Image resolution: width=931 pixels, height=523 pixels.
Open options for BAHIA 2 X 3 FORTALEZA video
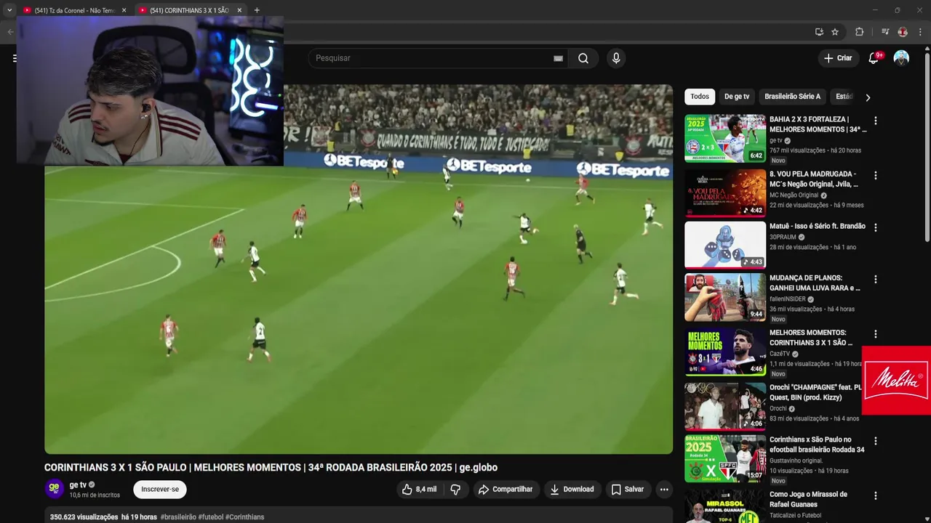(x=876, y=121)
